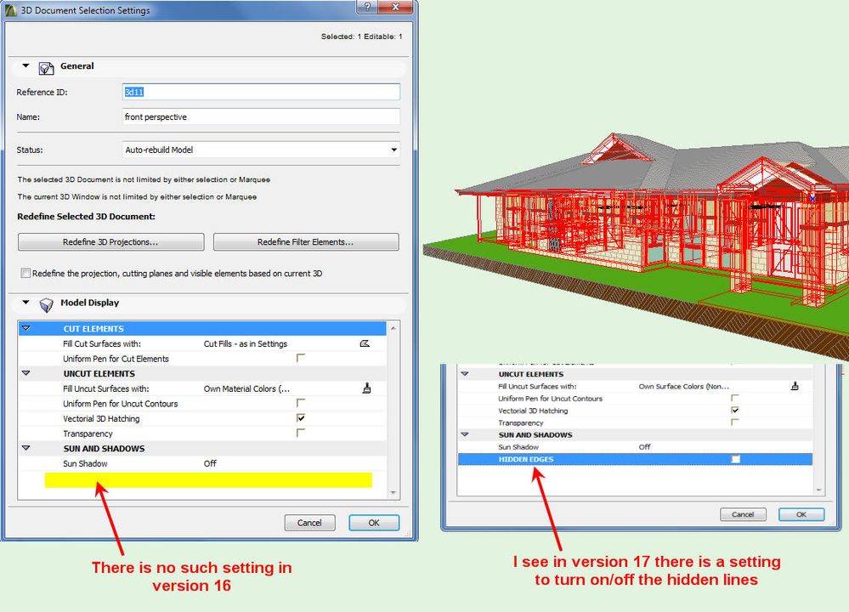
Task: Close the 3D Document Selection Settings dialog
Action: (395, 7)
